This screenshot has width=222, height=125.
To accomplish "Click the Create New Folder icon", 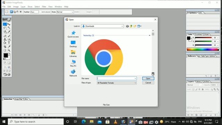I will 135,26.
